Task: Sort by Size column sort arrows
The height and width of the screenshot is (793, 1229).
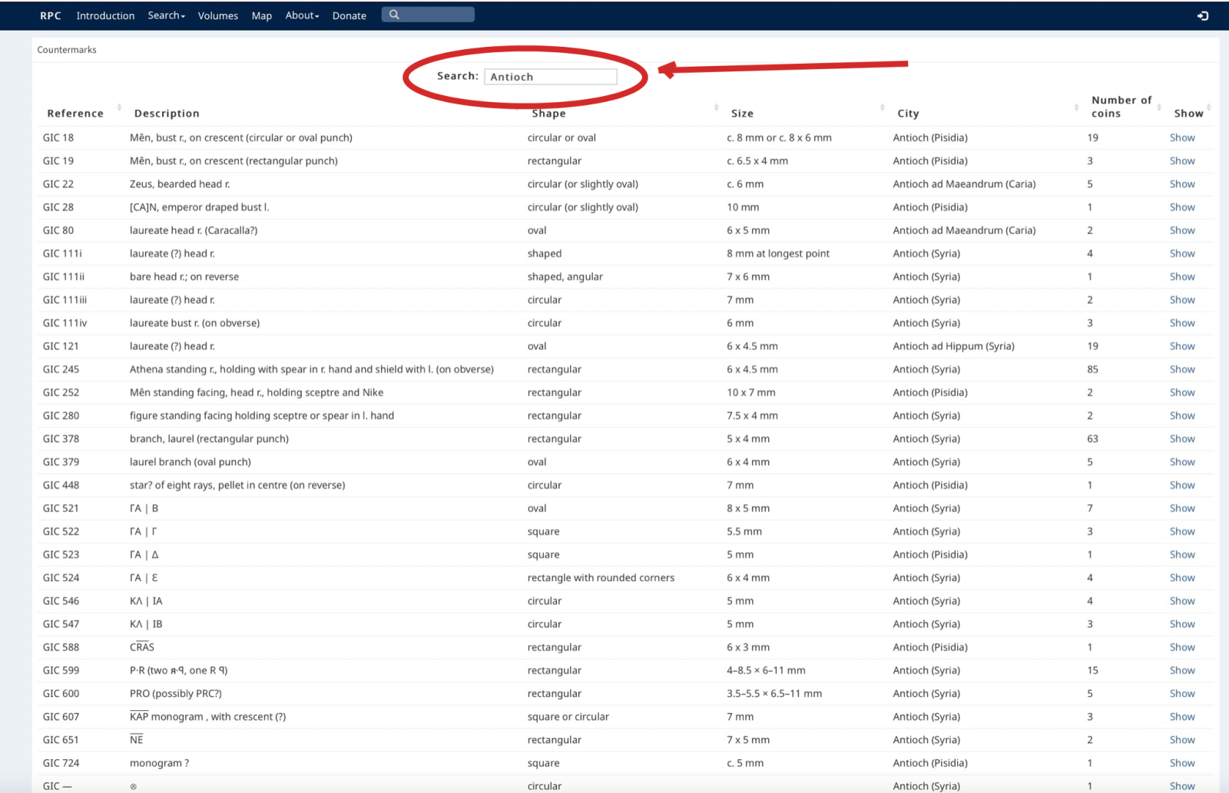Action: click(x=882, y=107)
